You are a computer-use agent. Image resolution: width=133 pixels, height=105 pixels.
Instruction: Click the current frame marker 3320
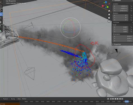click(127, 102)
